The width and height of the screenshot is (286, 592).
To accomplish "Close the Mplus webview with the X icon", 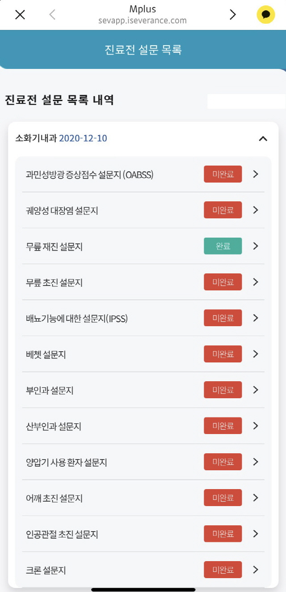I will 20,14.
